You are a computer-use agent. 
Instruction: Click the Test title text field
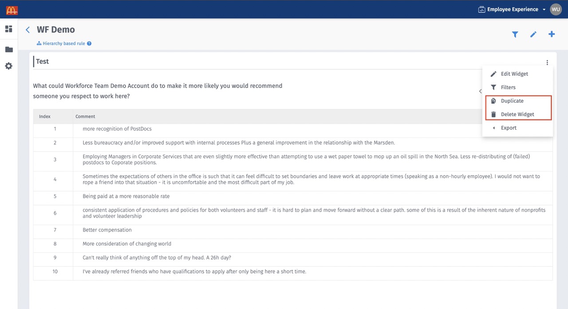tap(42, 61)
